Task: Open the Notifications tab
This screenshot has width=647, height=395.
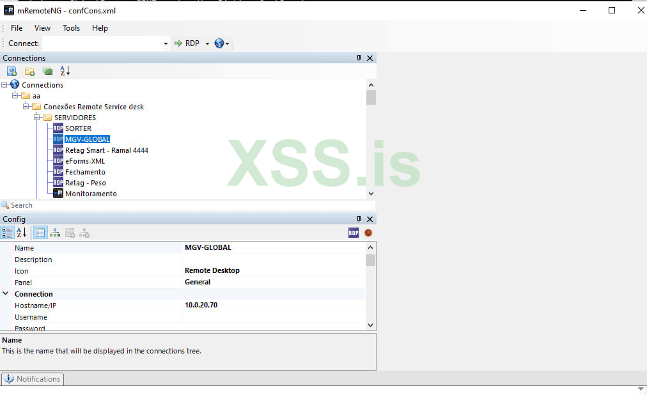Action: click(33, 379)
